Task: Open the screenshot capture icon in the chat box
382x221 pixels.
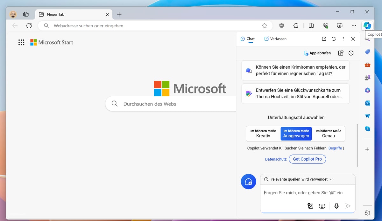Action: [322, 206]
